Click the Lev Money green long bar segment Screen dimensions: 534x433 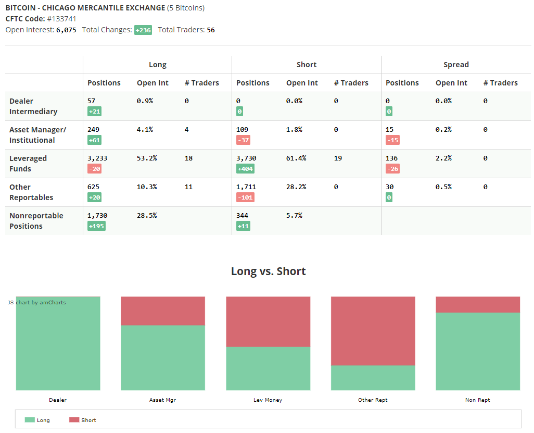[268, 368]
